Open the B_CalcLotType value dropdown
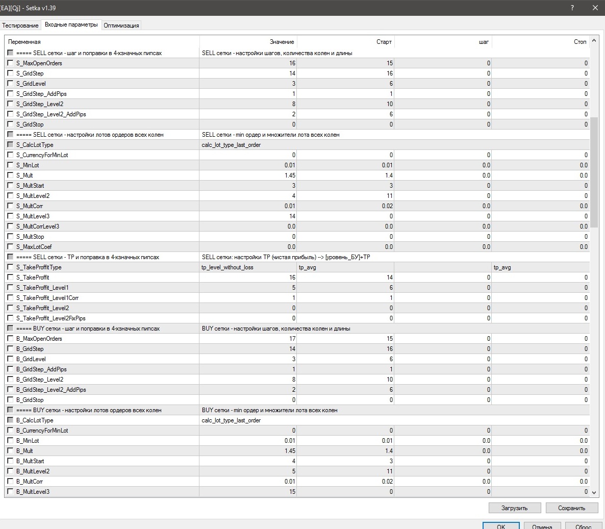The image size is (605, 529). (x=394, y=420)
